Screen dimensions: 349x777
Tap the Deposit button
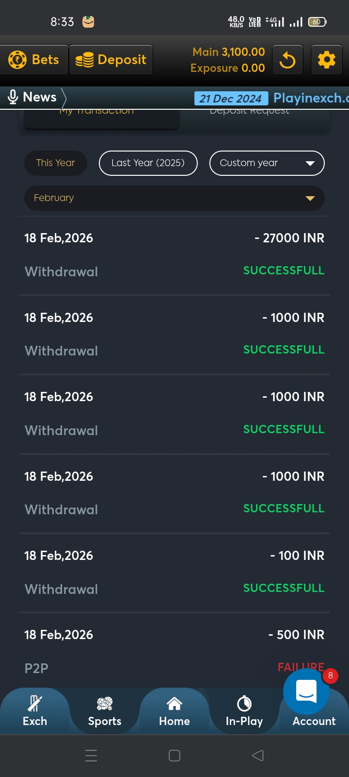[111, 60]
